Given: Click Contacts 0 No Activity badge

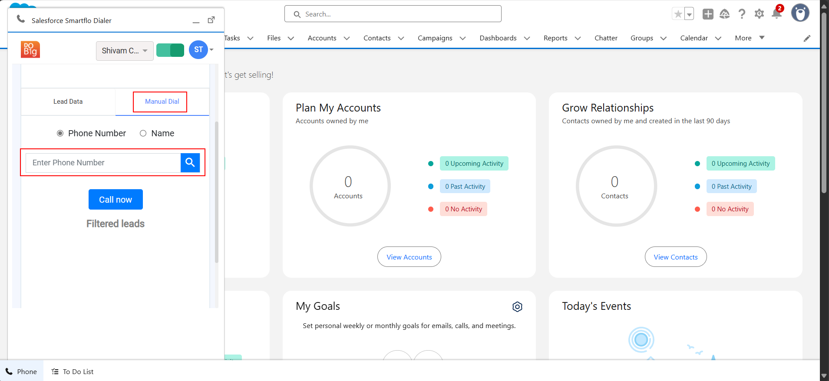Looking at the screenshot, I should click(730, 209).
